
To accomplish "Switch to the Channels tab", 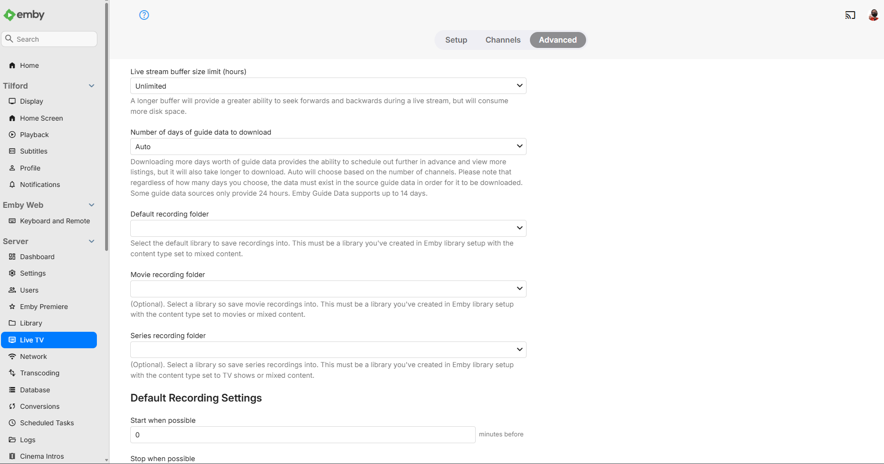I will tap(503, 40).
